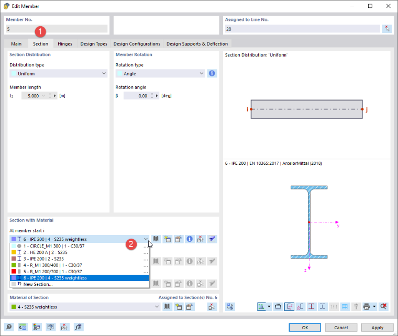Choose 4 - R_M1 300/400 section
The image size is (398, 336).
pos(80,265)
